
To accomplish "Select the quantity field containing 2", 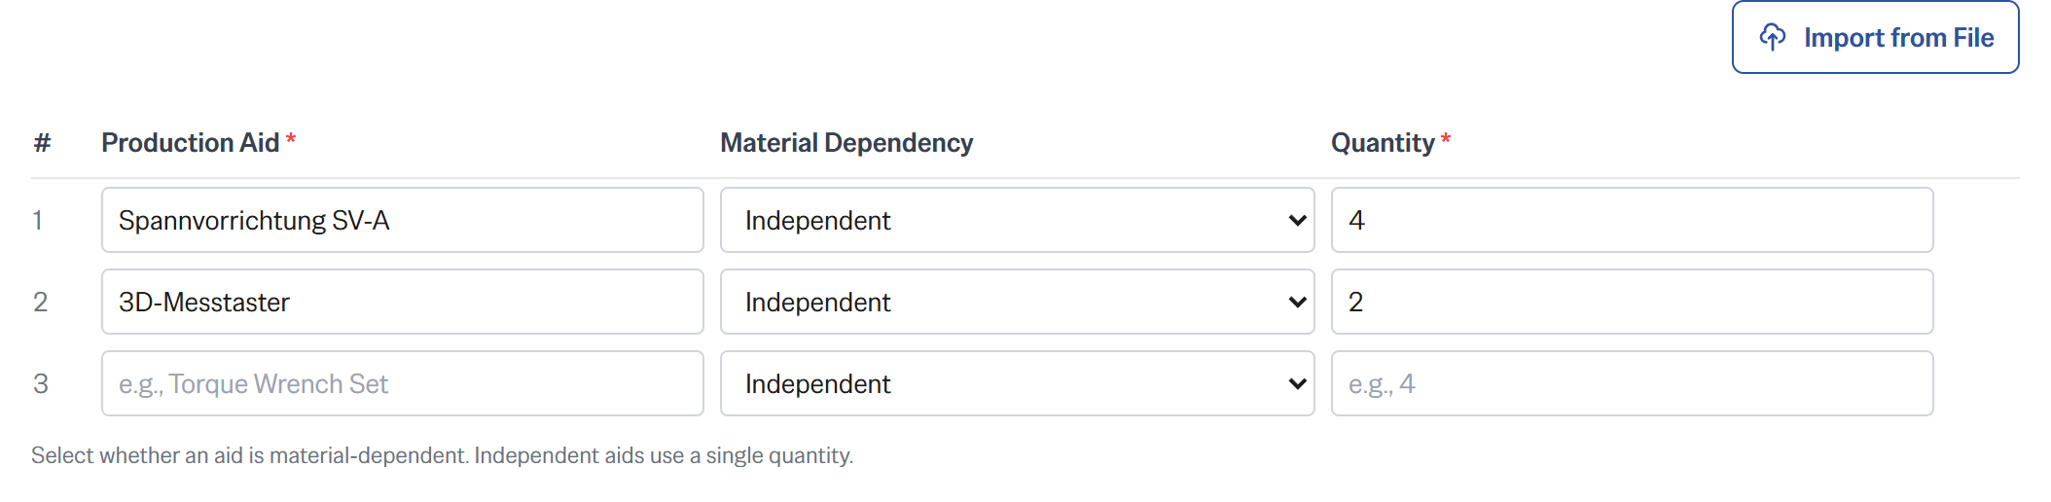I will [x=1632, y=302].
